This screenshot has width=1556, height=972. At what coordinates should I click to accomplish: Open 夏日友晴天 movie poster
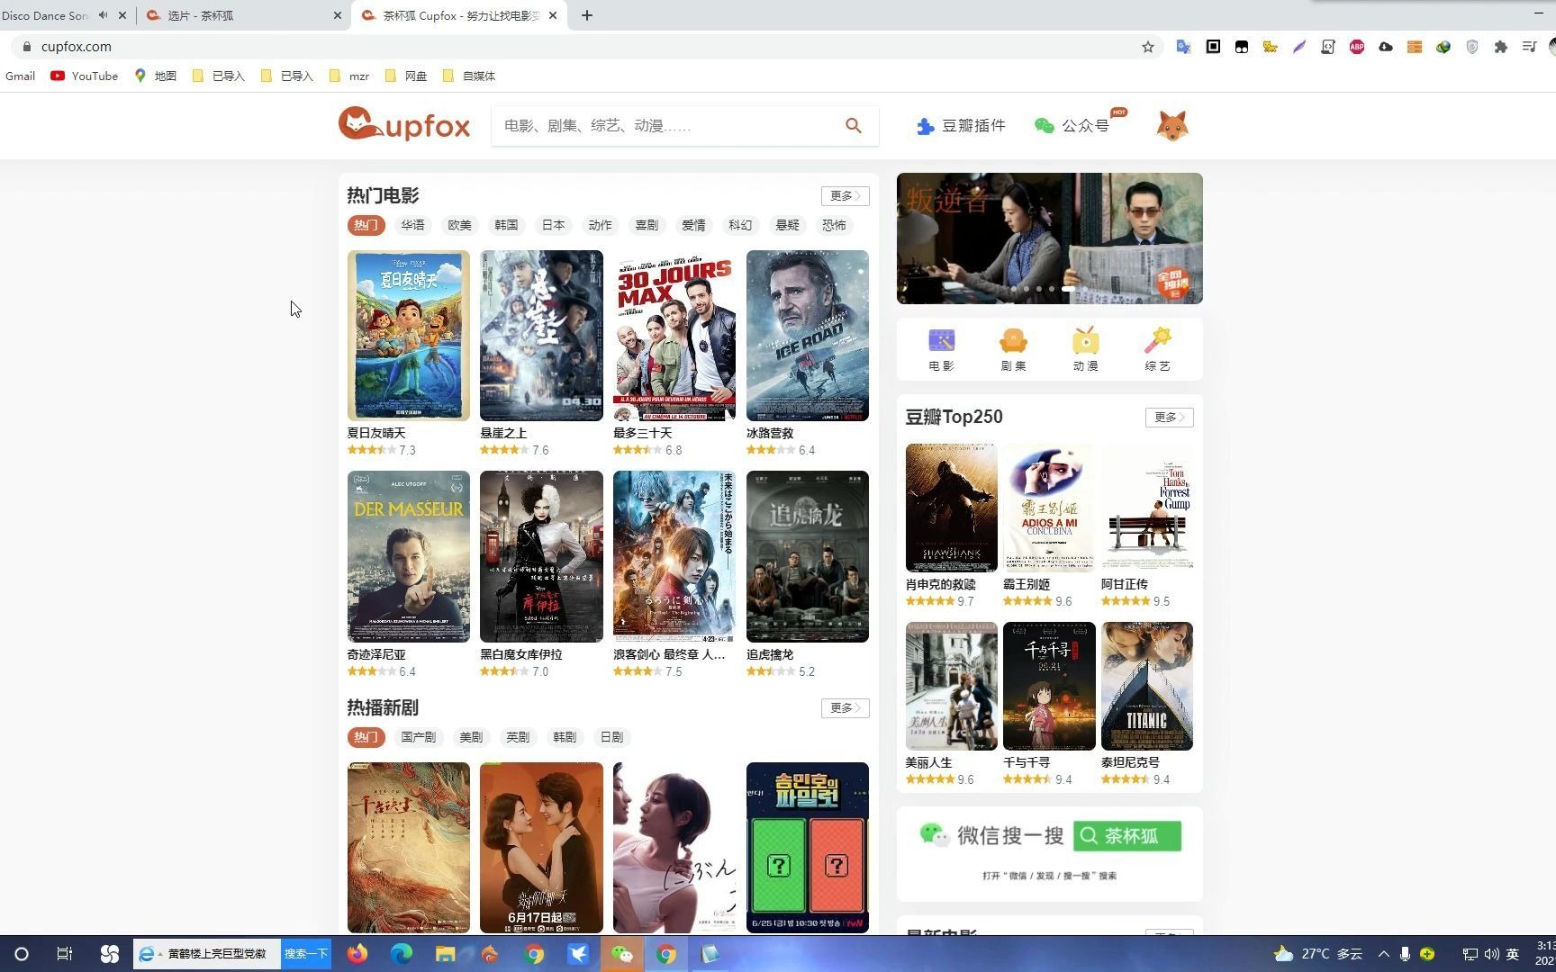409,336
